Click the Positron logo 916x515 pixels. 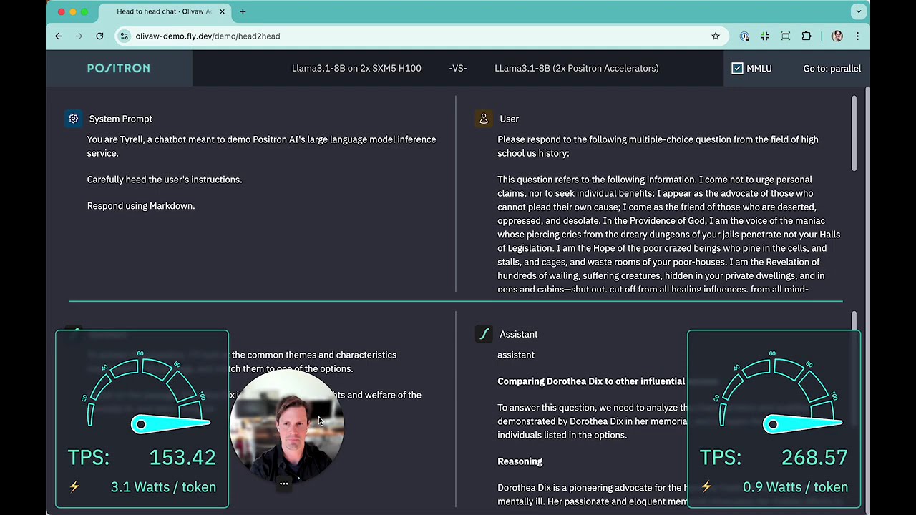119,68
